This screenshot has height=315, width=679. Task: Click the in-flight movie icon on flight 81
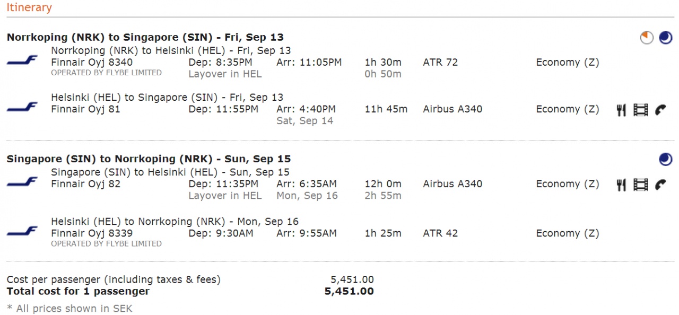[x=641, y=110]
